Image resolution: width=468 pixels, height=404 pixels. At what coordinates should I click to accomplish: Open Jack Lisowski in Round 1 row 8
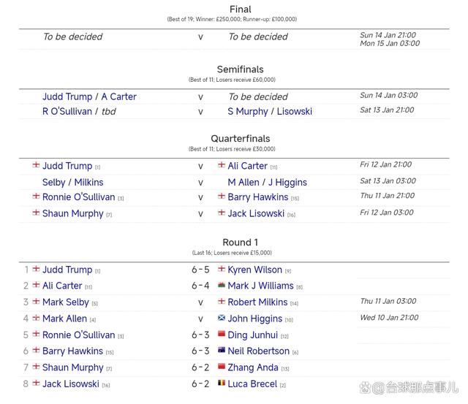tap(71, 384)
